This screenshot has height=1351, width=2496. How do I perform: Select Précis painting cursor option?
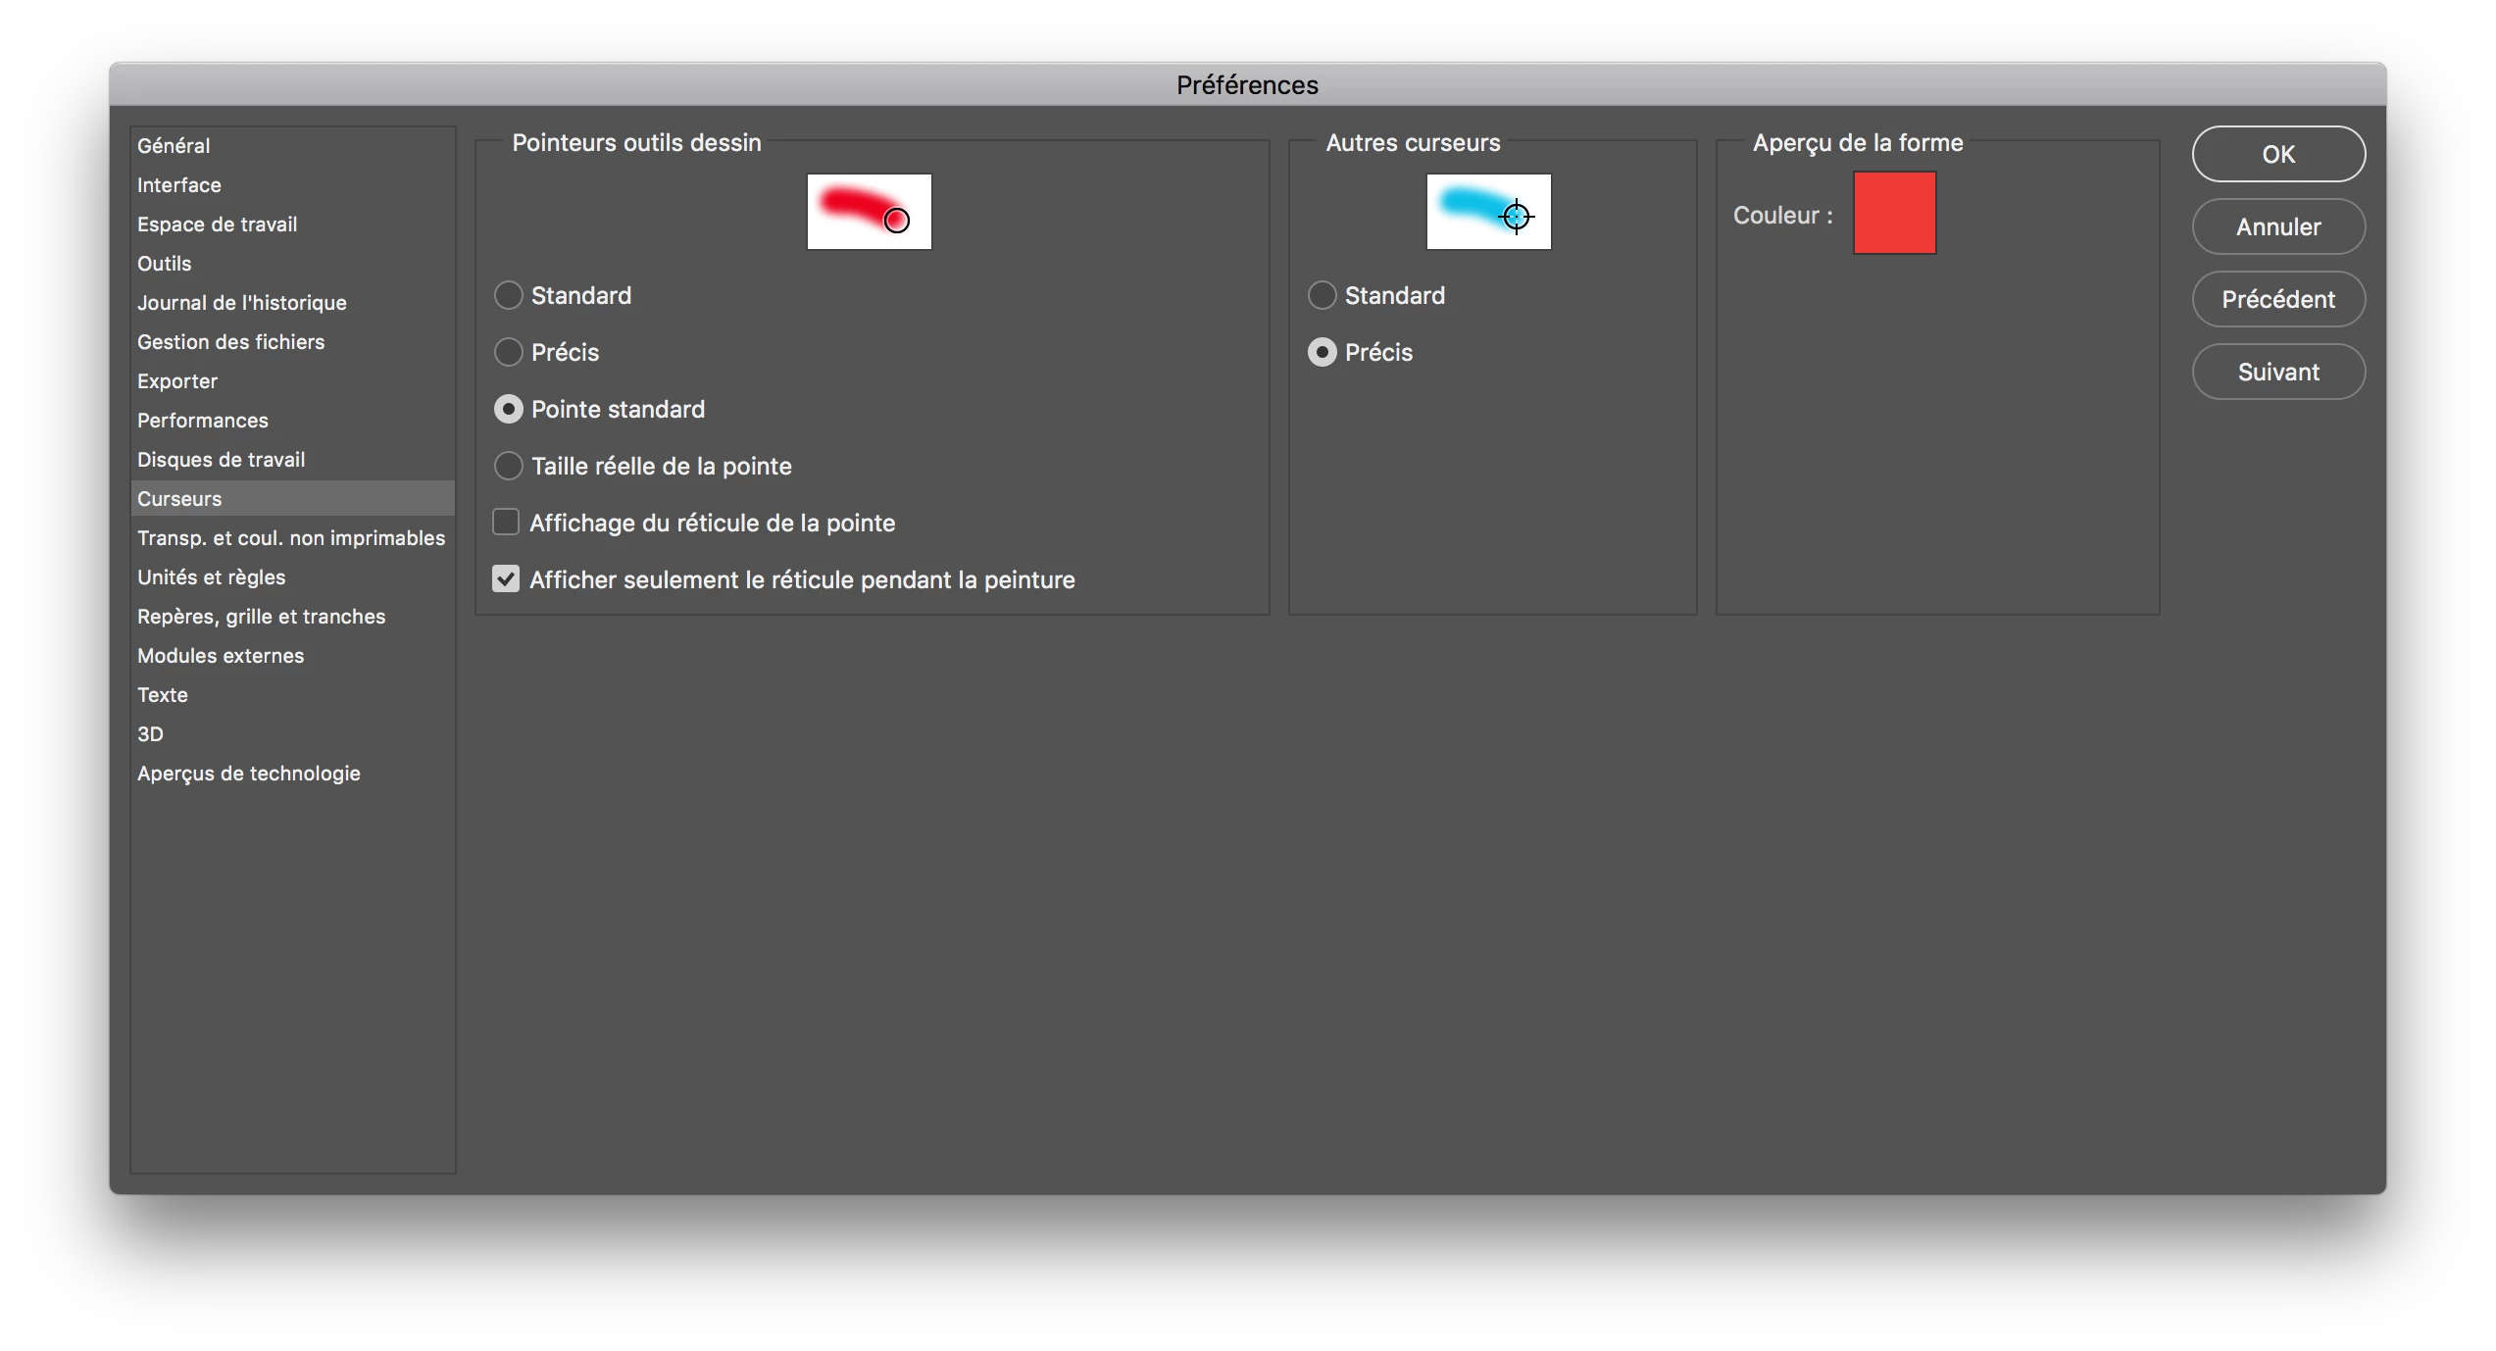pos(508,352)
